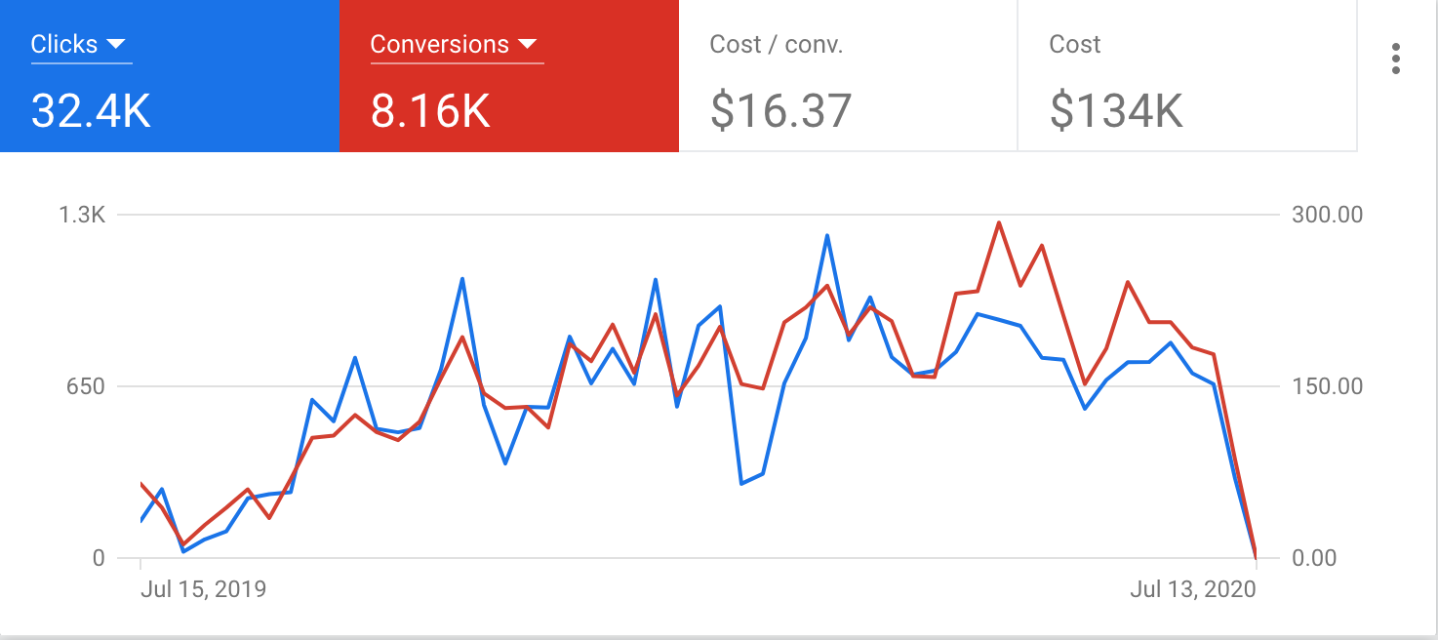1438x640 pixels.
Task: Click the $16.37 cost per conversion value
Action: (780, 111)
